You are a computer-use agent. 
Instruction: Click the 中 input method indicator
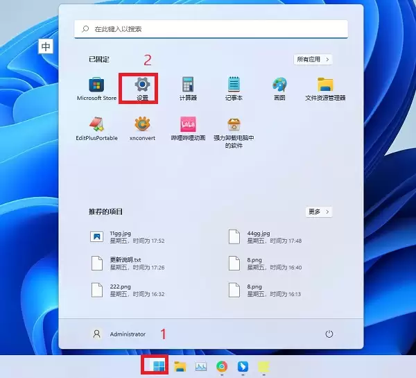(46, 46)
